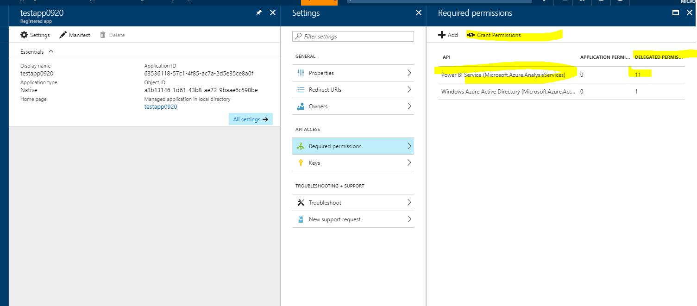
Task: Select the Application ID value 63536118-57c1-4f85-ac7a-2d5e35ce8a0f
Action: coord(199,73)
